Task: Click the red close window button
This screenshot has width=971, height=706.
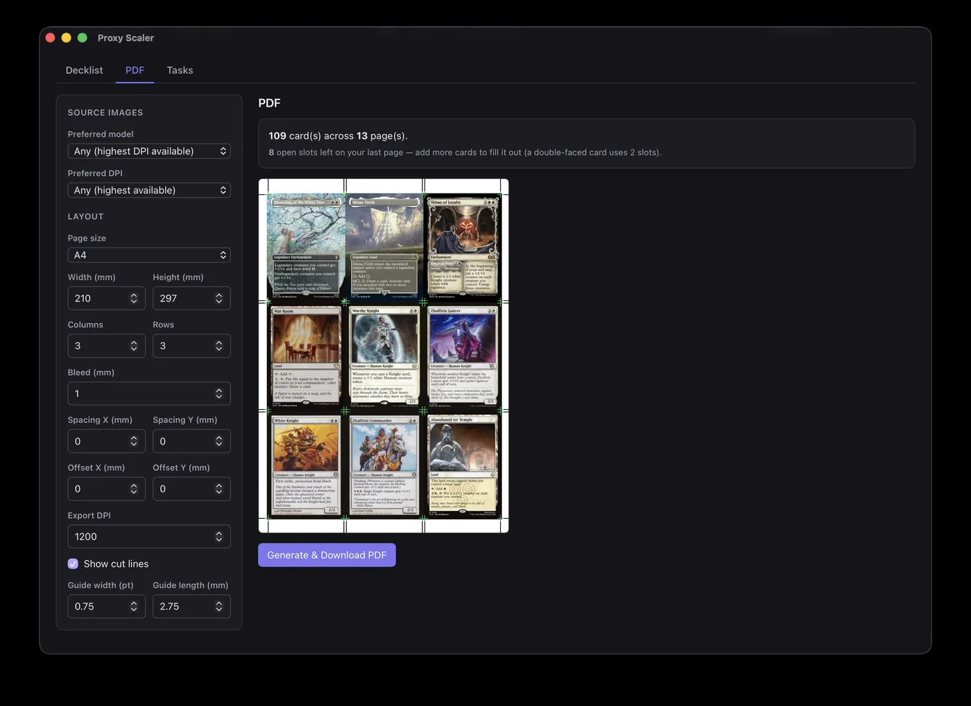Action: [51, 37]
